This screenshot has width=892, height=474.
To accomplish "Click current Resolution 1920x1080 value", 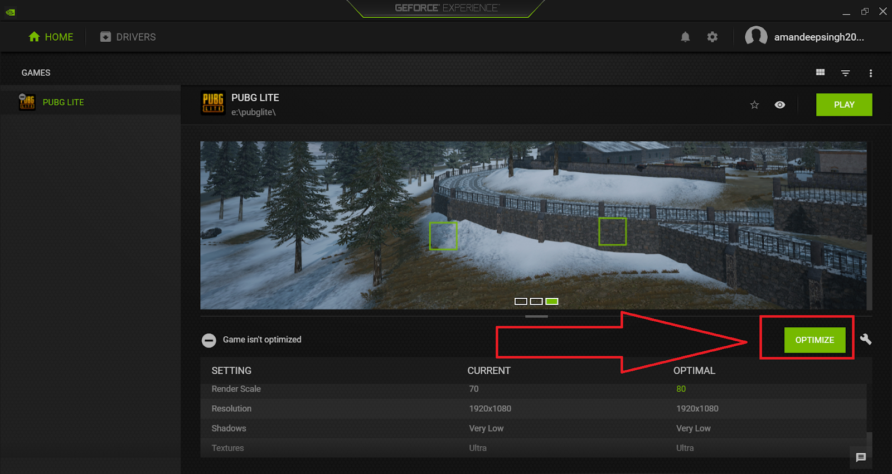I will (x=490, y=409).
